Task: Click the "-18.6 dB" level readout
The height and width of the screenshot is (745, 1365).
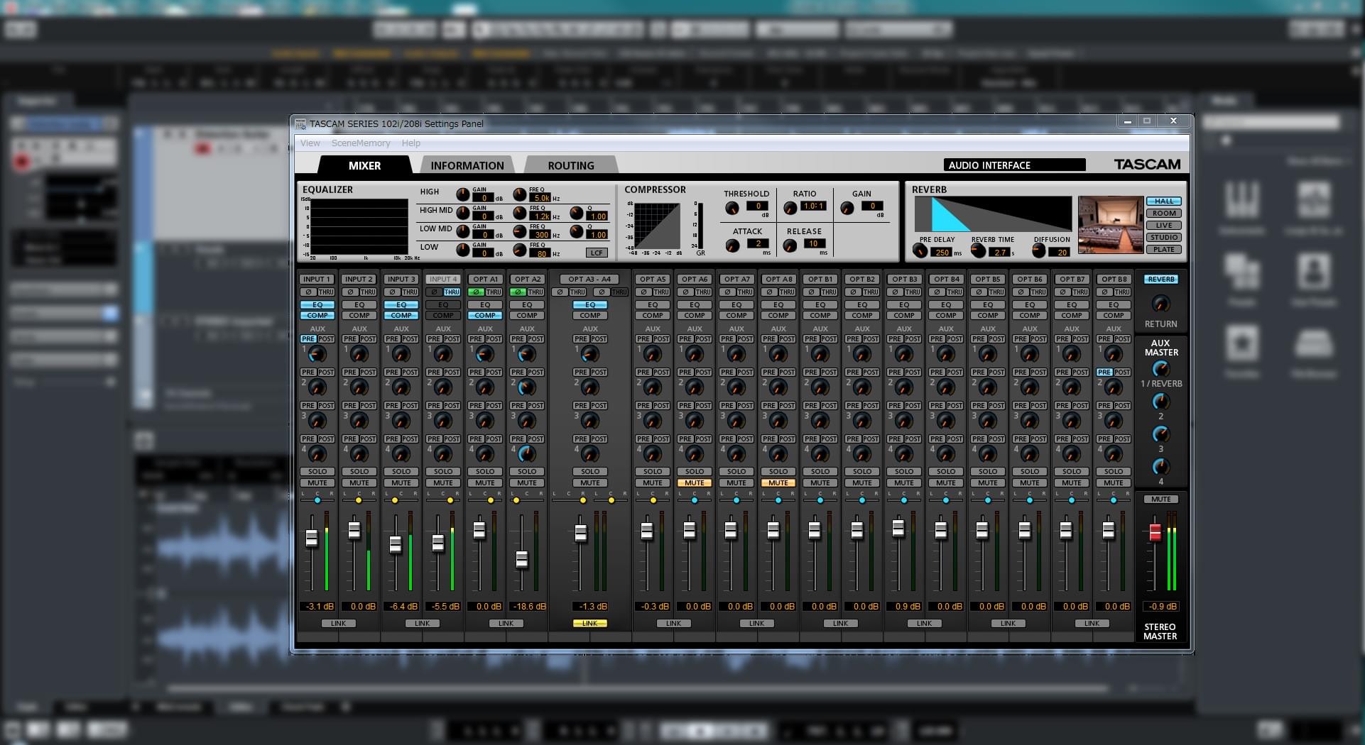Action: (x=528, y=607)
